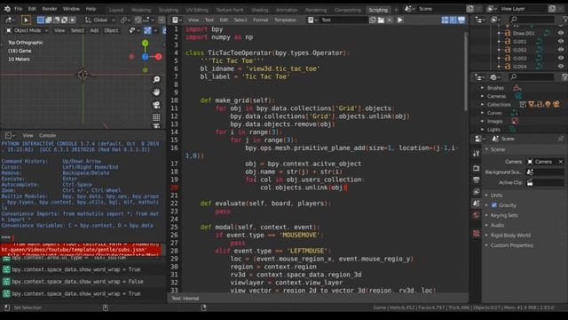Screen dimensions: 568x320
Task: Open the Window menu
Action: 71,9
